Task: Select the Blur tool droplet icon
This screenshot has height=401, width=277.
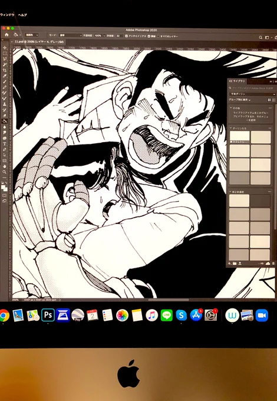Action: pos(5,127)
